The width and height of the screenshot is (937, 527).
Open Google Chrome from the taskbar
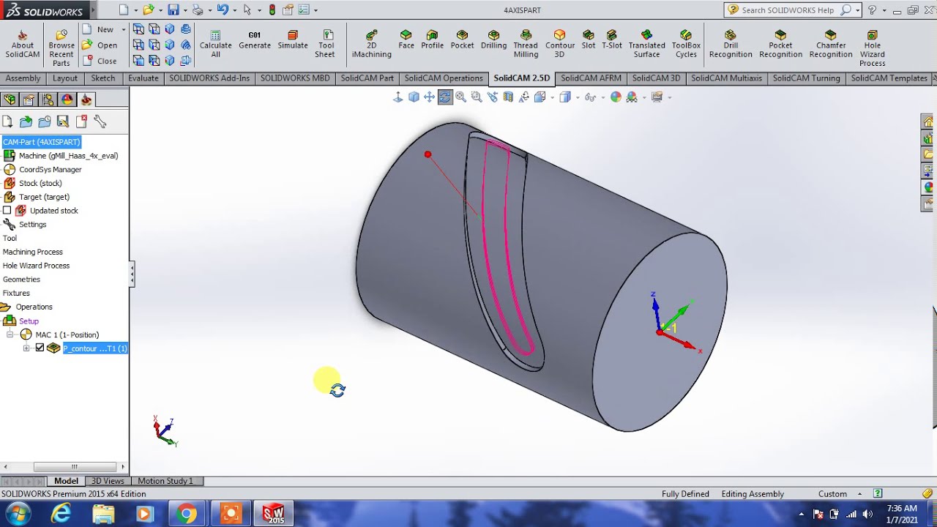pos(187,514)
